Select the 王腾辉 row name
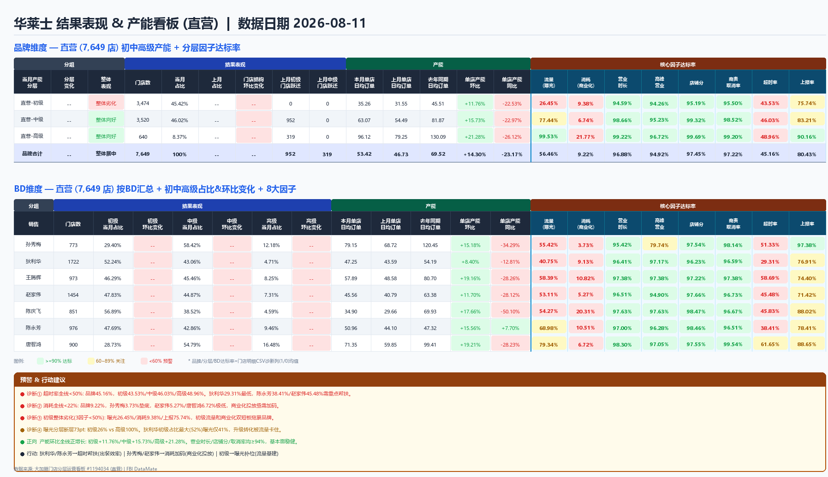828x477 pixels. (x=34, y=278)
